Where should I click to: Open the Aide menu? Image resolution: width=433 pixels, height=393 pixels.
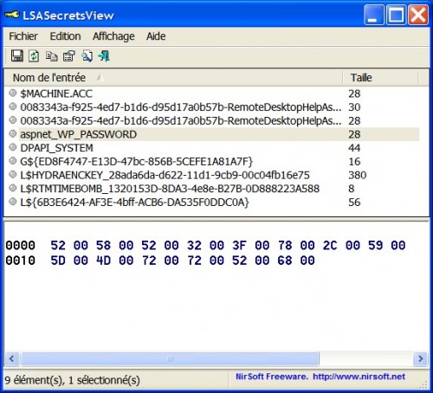pyautogui.click(x=156, y=36)
